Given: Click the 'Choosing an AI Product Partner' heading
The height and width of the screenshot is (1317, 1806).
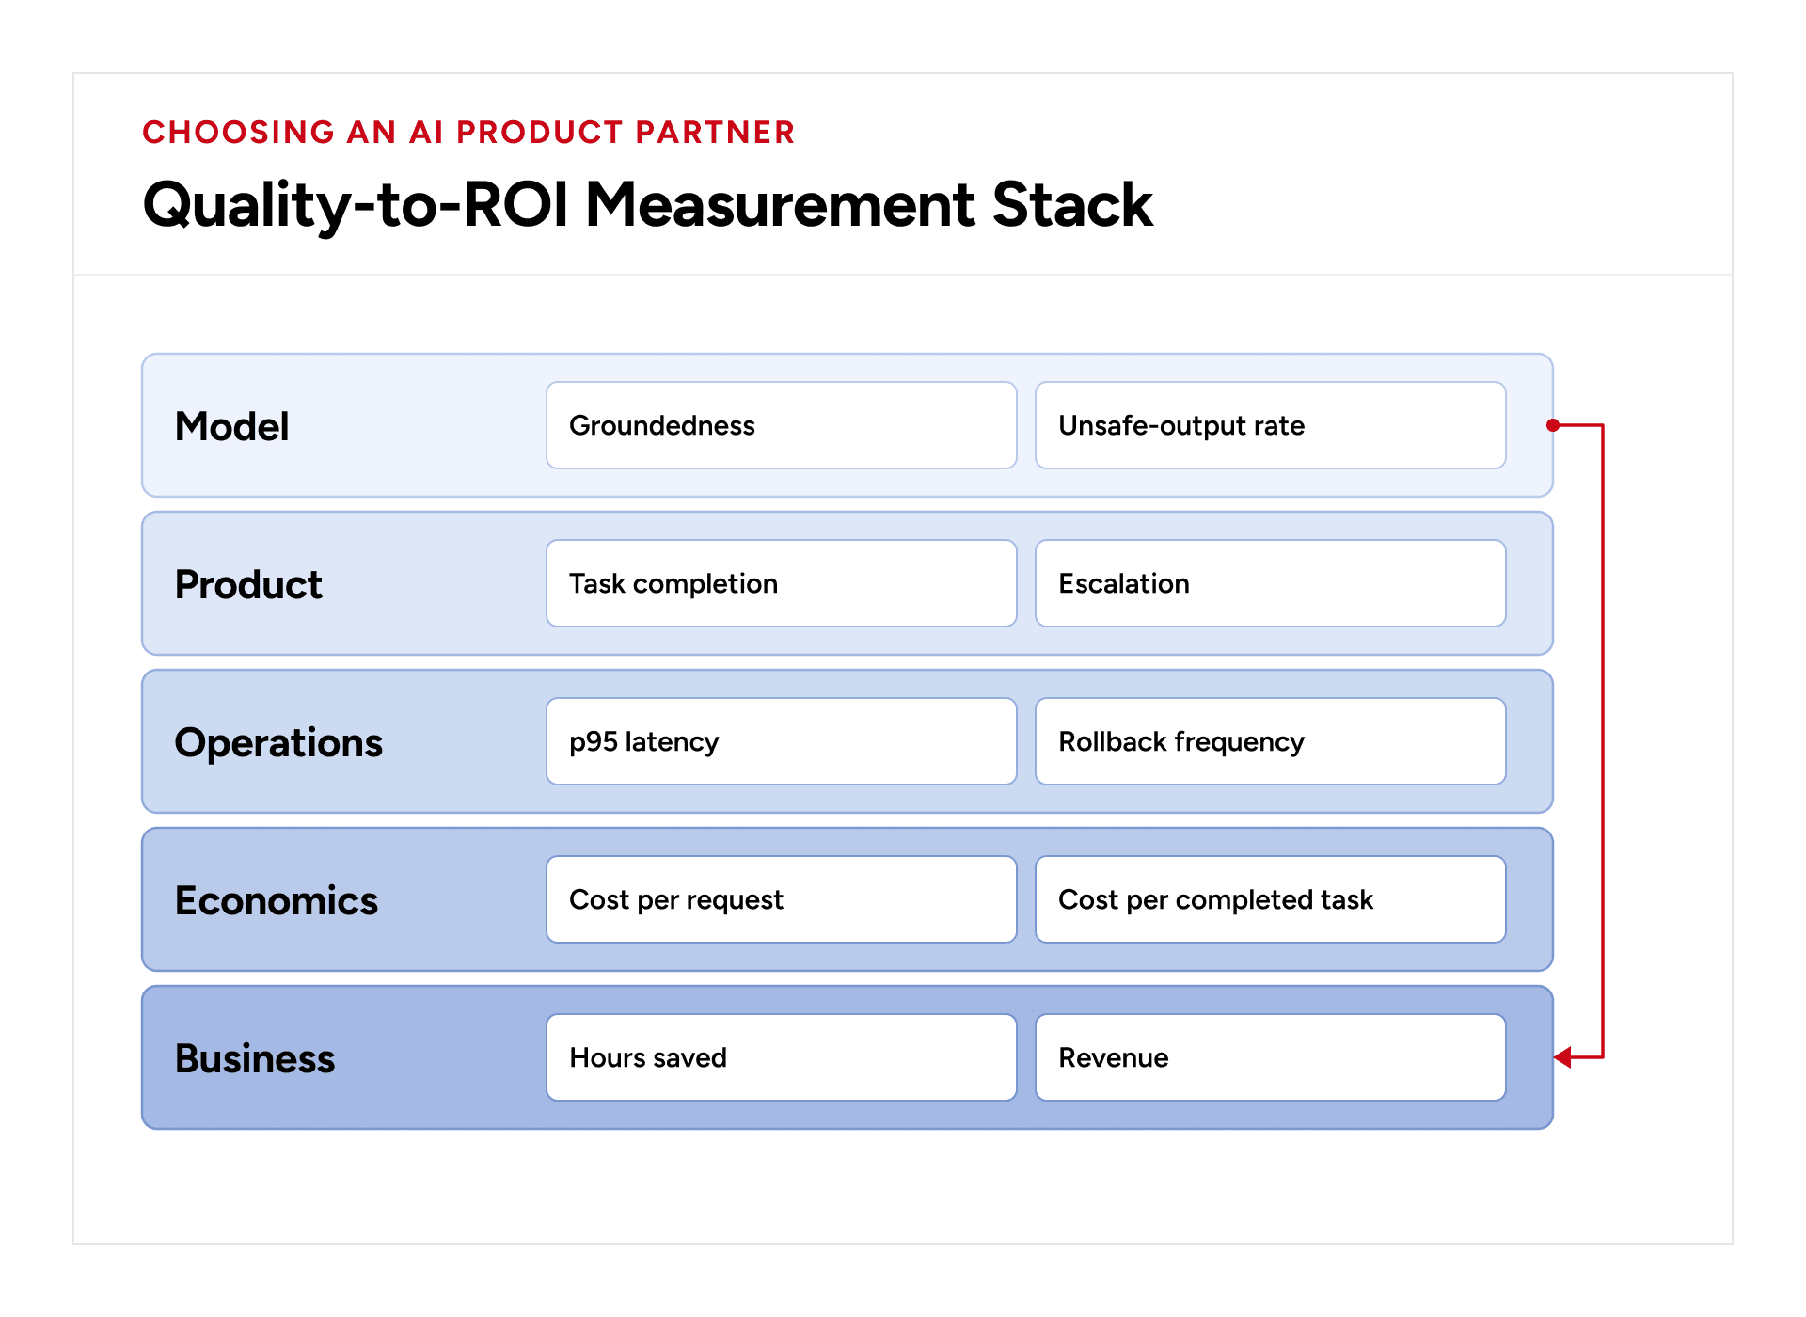Looking at the screenshot, I should [x=468, y=132].
